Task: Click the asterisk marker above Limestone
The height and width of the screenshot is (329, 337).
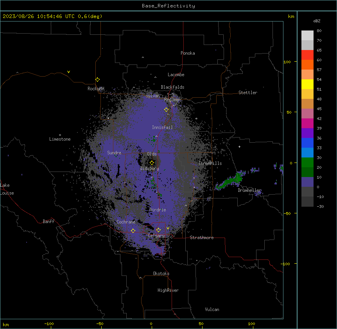Action: pos(60,135)
